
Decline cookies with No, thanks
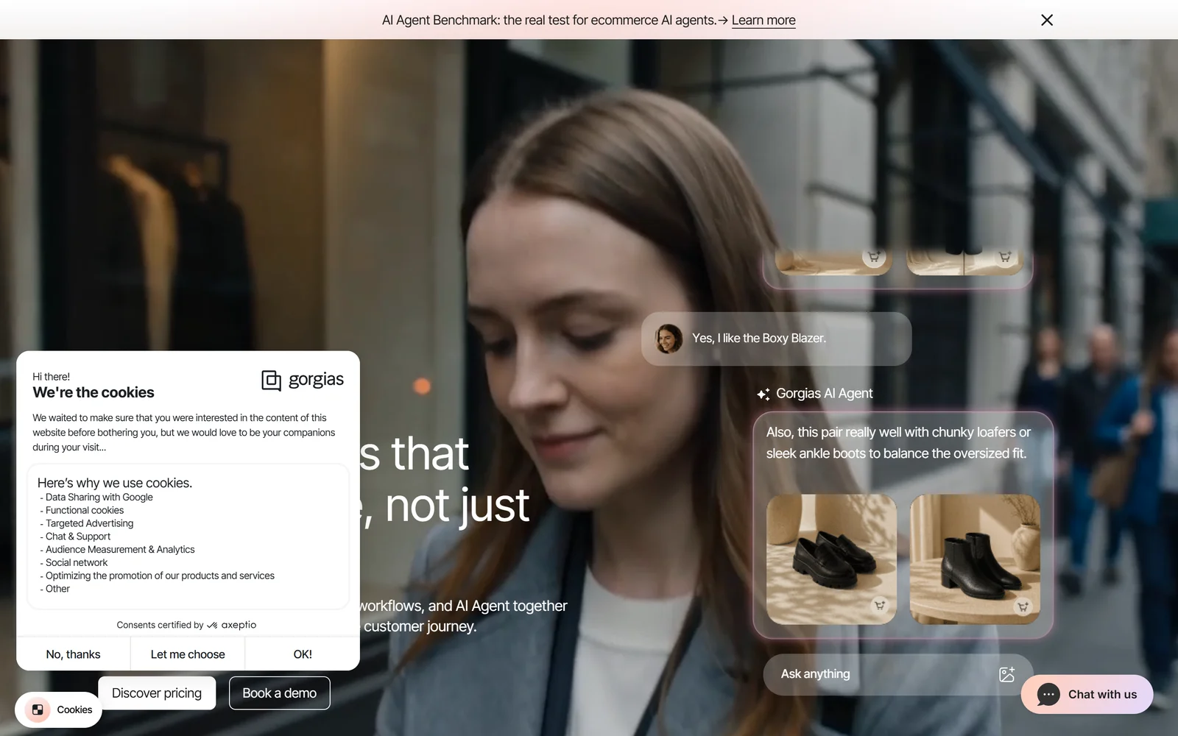[73, 654]
